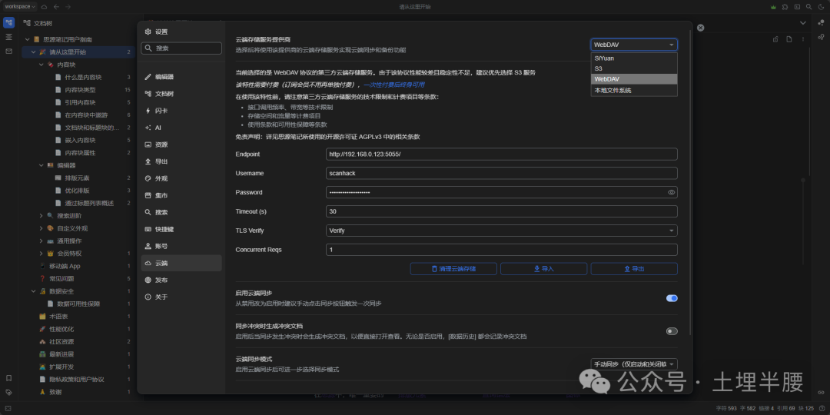Open the 账号 settings tab
The width and height of the screenshot is (830, 415).
181,246
